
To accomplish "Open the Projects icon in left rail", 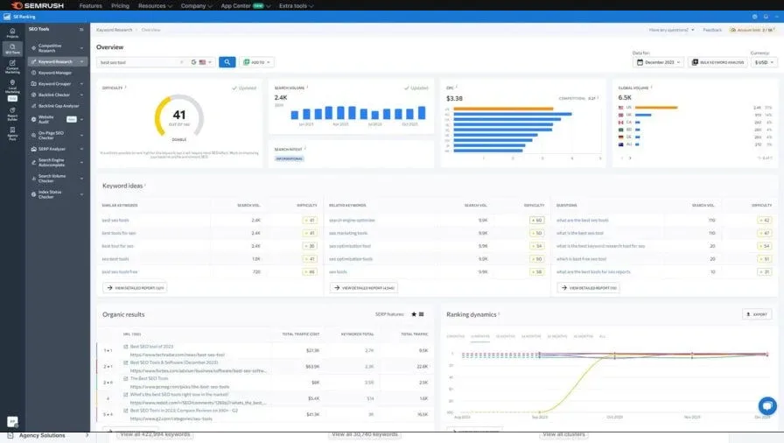I will coord(12,33).
